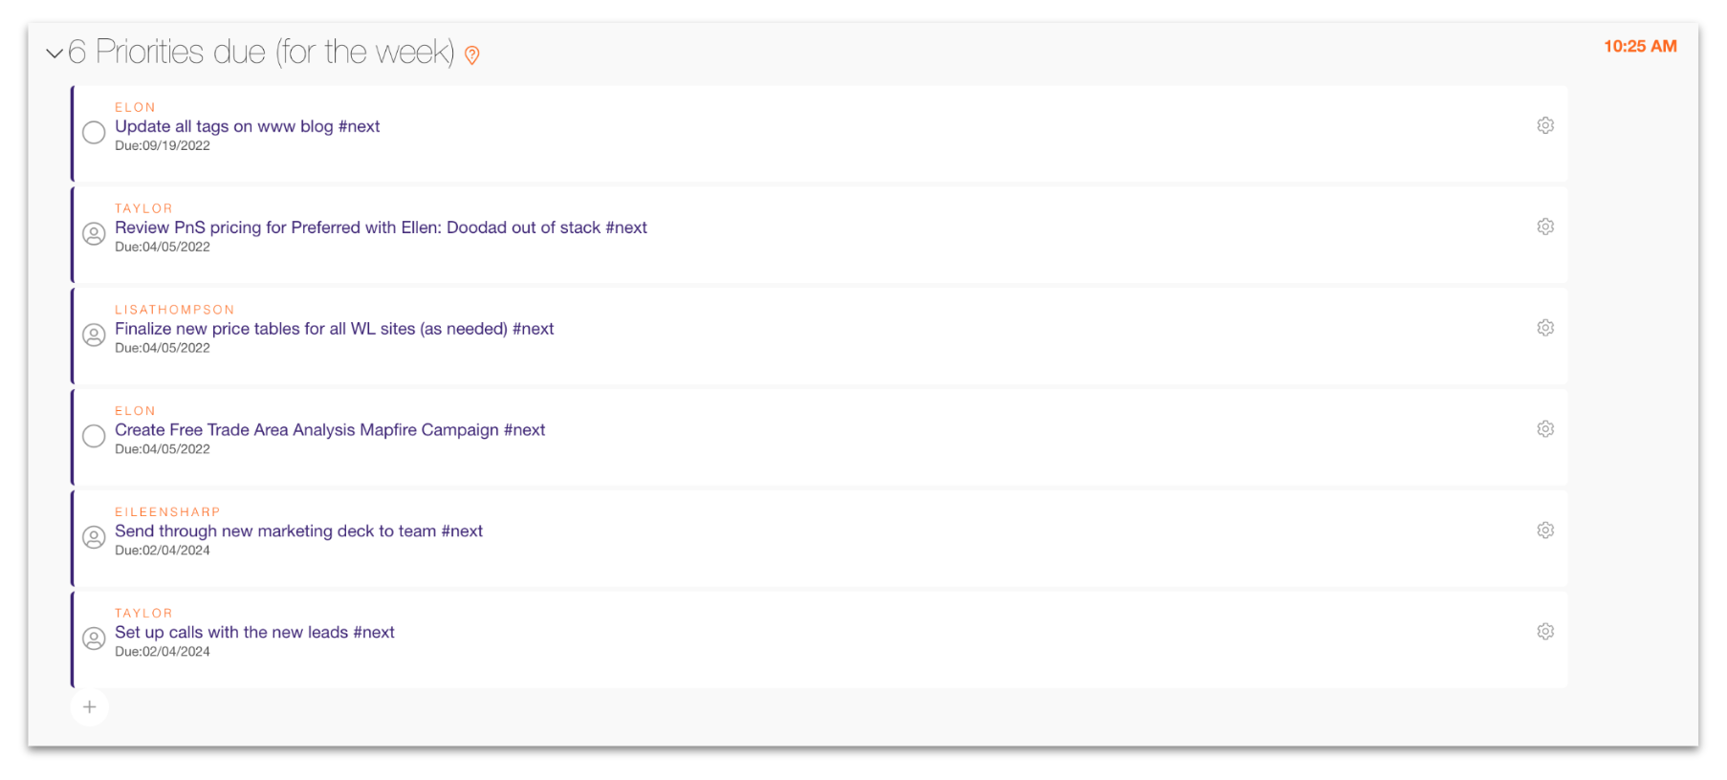Select the EILEENSHARP assignee label

[167, 512]
